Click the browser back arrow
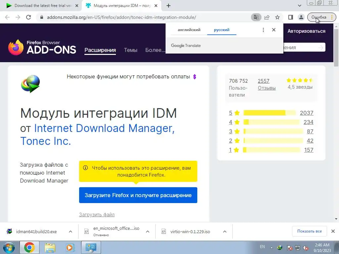Screen dimensions: 339x254 (7, 17)
